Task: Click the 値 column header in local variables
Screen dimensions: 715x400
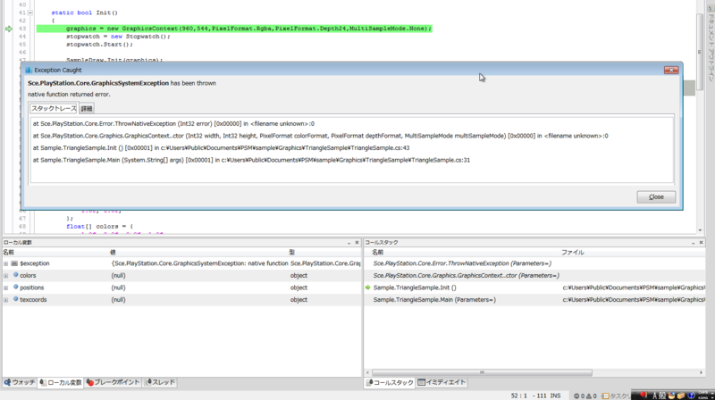Action: point(198,253)
